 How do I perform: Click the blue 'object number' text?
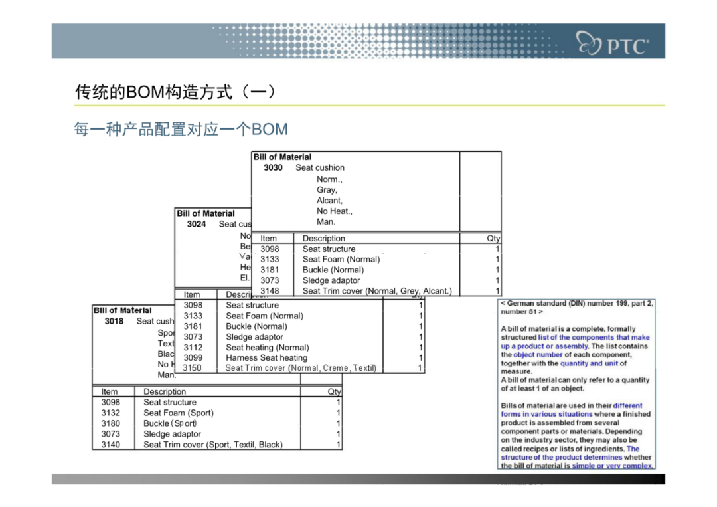coord(538,355)
